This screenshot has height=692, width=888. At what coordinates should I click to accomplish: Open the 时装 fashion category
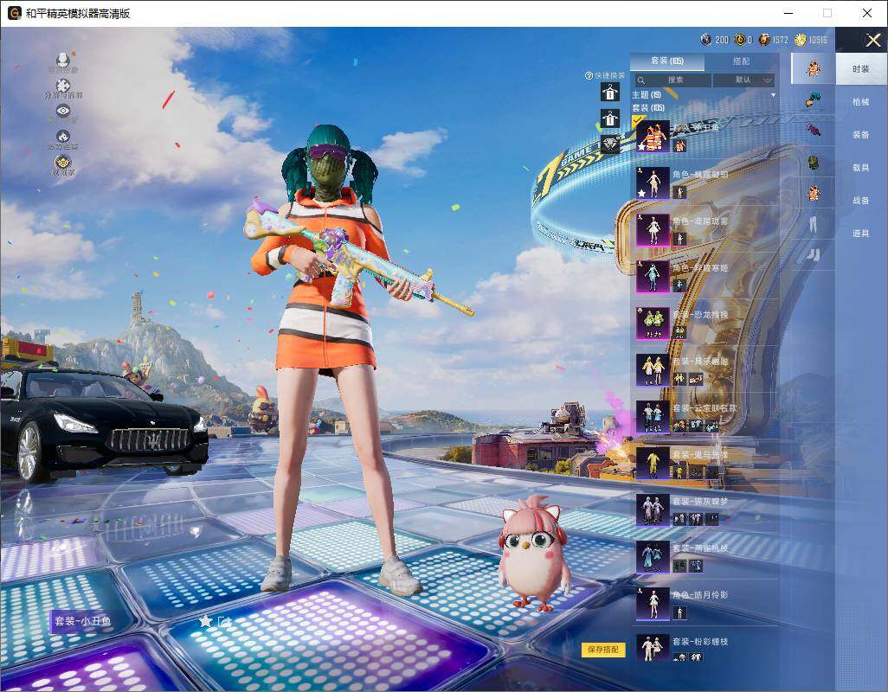pos(861,69)
